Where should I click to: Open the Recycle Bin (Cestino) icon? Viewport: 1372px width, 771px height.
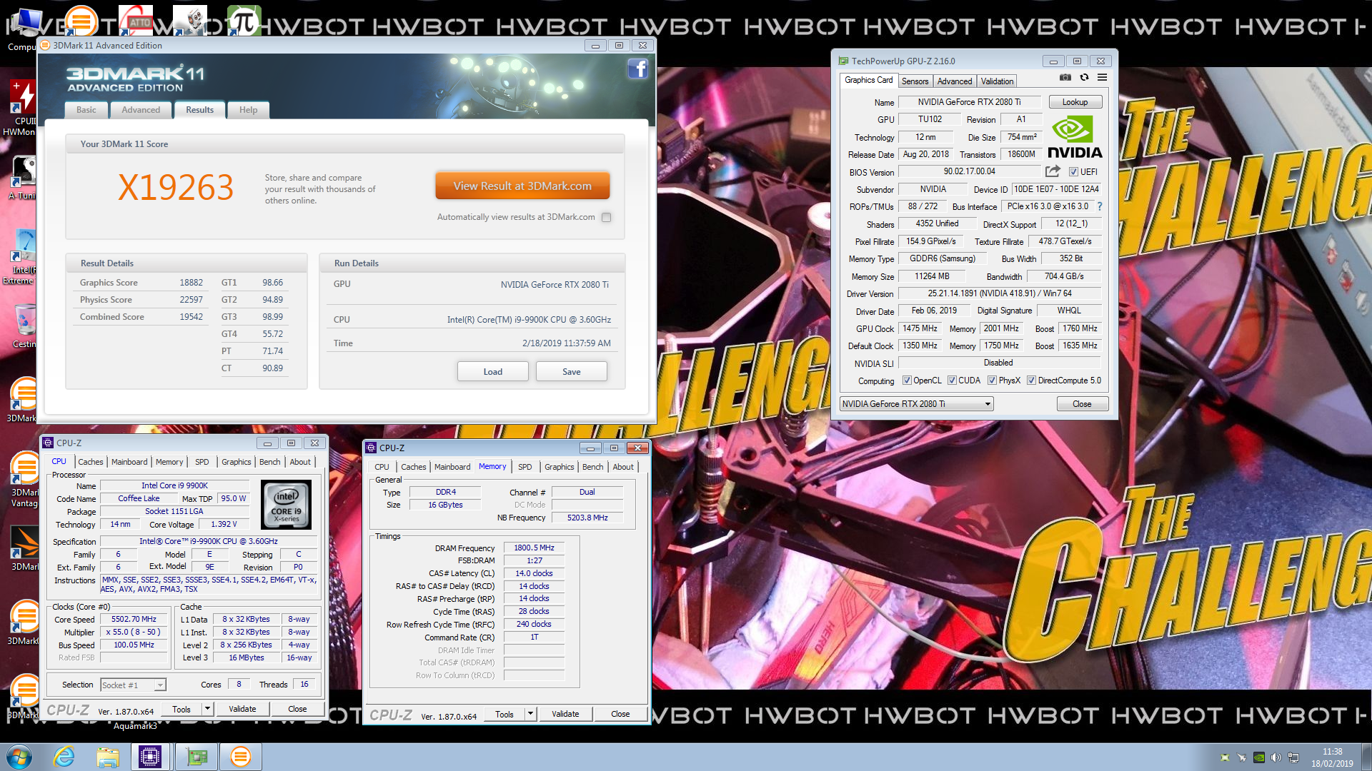point(24,326)
